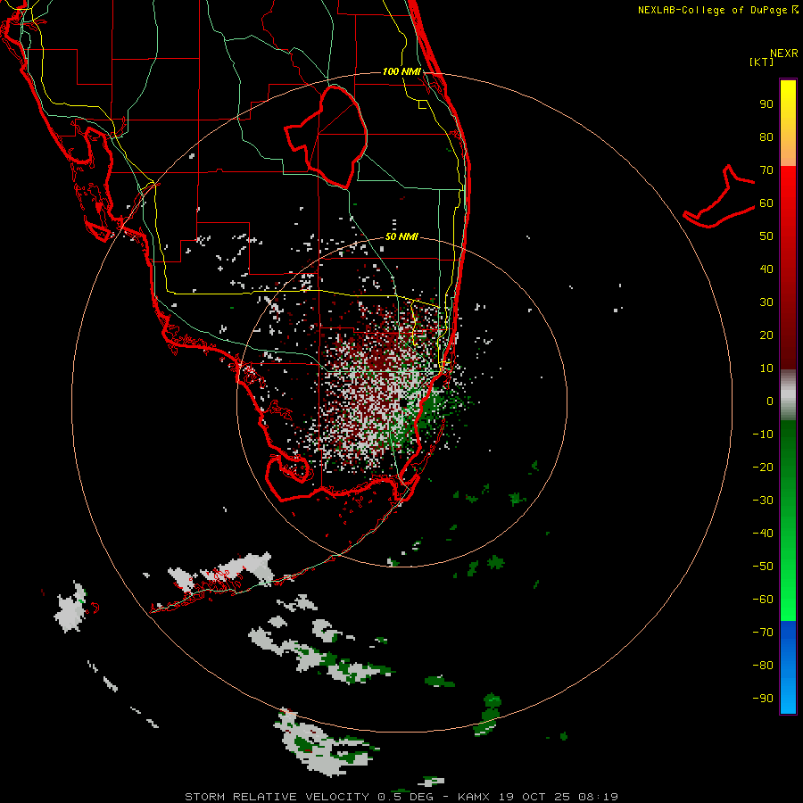Viewport: 803px width, 803px height.
Task: Click the 60 value on velocity scale
Action: click(x=766, y=203)
